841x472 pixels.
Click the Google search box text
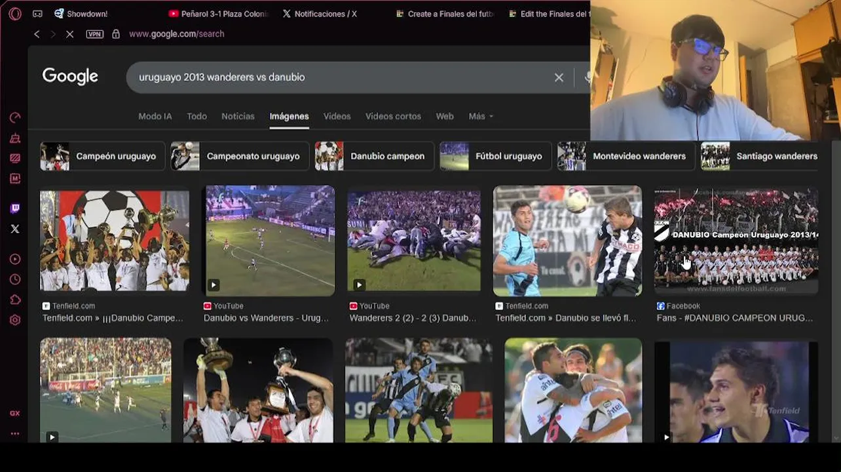(x=222, y=77)
